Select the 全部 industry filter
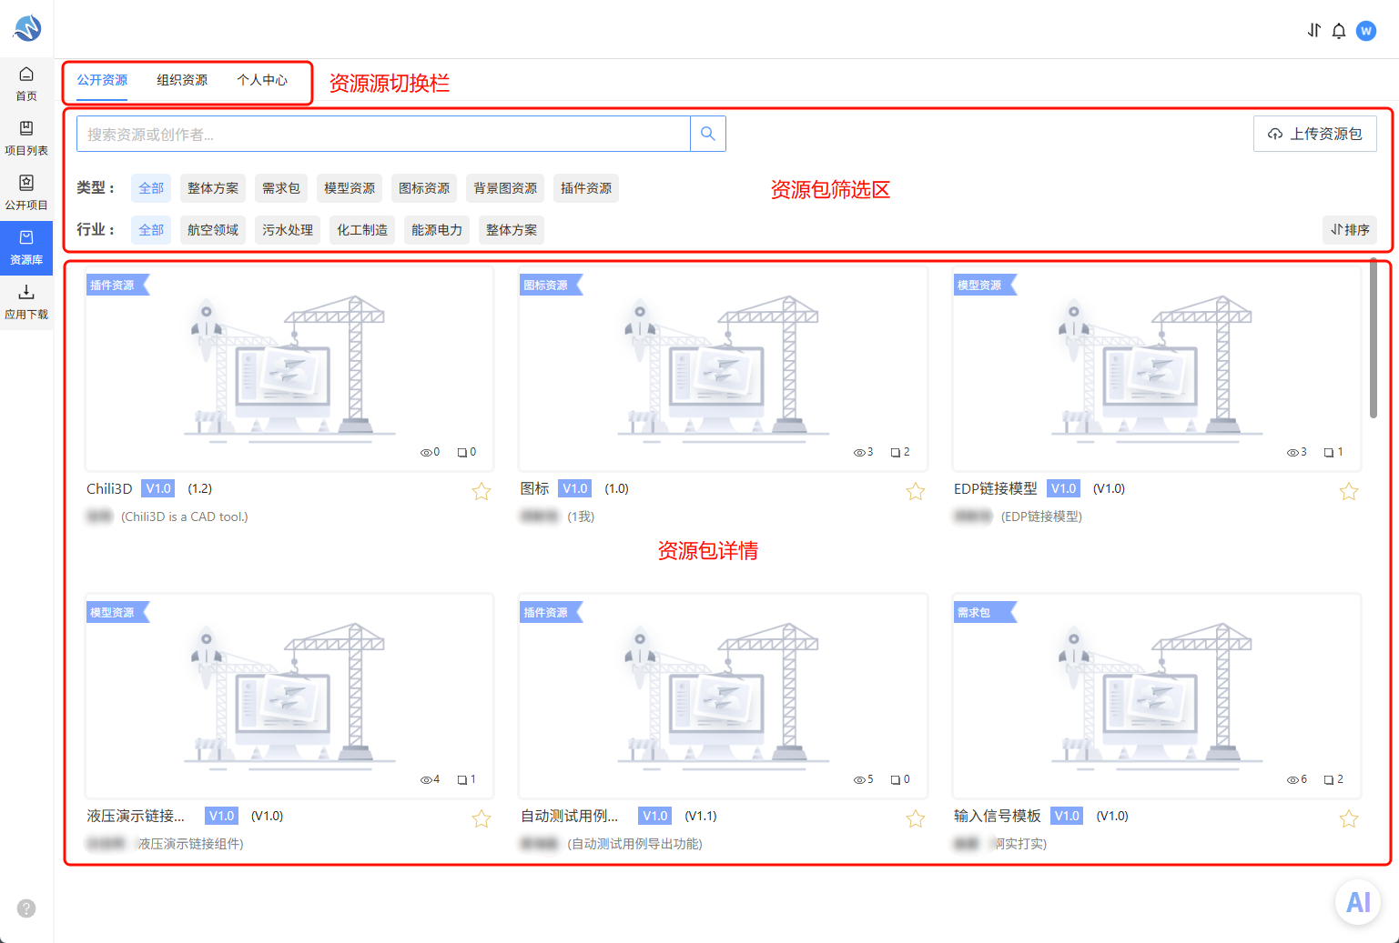The width and height of the screenshot is (1399, 943). click(x=151, y=230)
